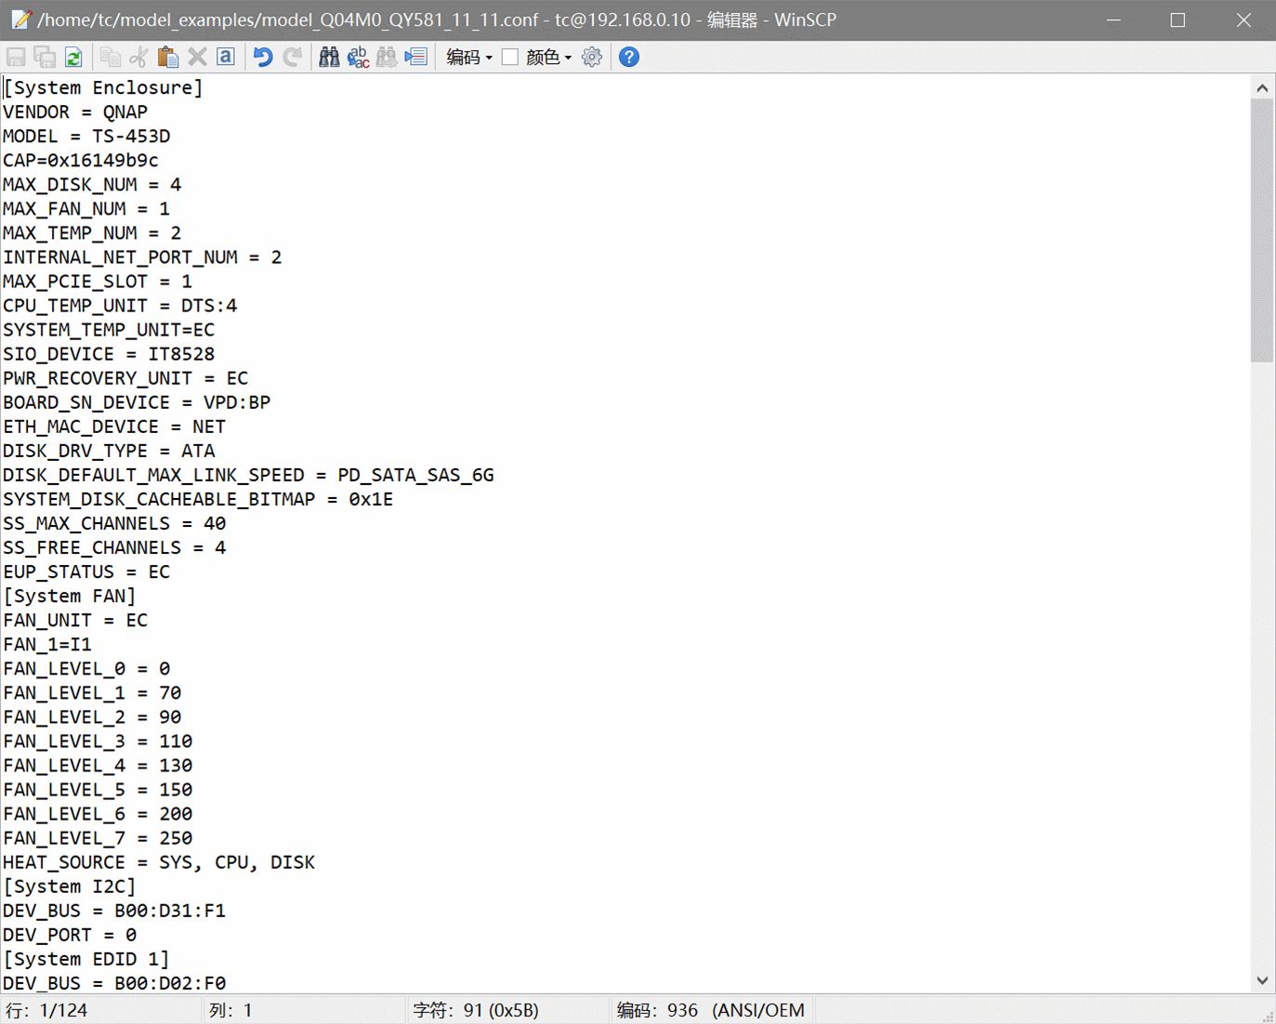Click the line 'DEV_BUS = B00:D31:F1'
The image size is (1276, 1024).
(x=114, y=910)
